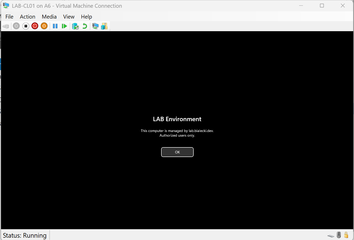The image size is (354, 240).
Task: Reset the VM with the green play icon
Action: [64, 26]
